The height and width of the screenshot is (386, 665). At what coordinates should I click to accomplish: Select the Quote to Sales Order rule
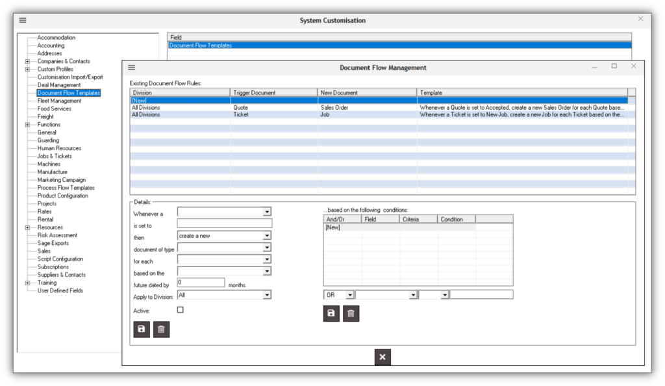click(x=379, y=108)
